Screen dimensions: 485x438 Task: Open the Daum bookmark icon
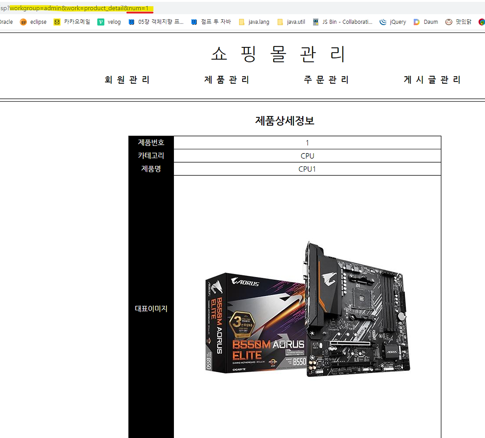pos(416,22)
